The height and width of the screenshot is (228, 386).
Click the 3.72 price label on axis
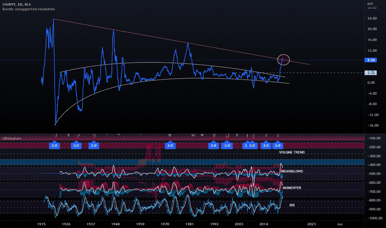point(371,73)
